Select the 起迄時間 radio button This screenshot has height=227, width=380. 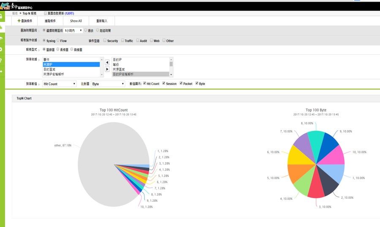click(x=98, y=30)
